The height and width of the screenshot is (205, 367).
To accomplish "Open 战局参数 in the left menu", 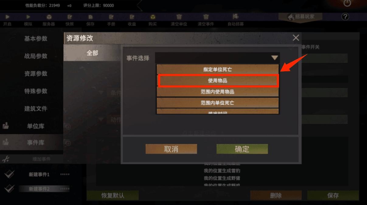I will pyautogui.click(x=36, y=56).
